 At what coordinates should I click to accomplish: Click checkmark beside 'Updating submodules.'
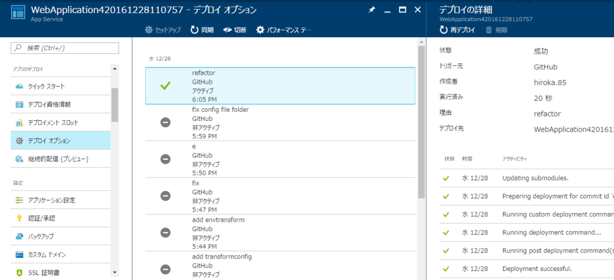(446, 178)
